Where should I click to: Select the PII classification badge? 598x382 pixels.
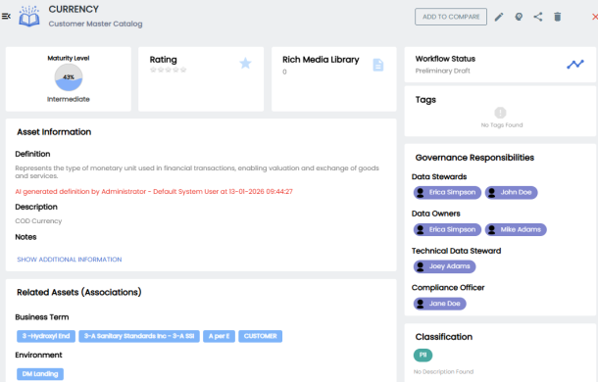423,356
